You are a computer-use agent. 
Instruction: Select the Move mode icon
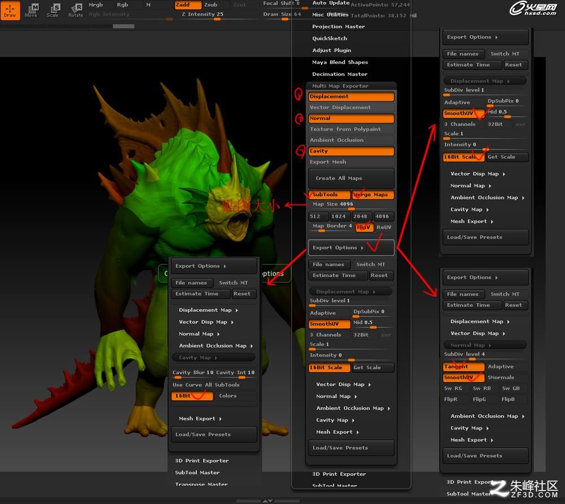(31, 10)
